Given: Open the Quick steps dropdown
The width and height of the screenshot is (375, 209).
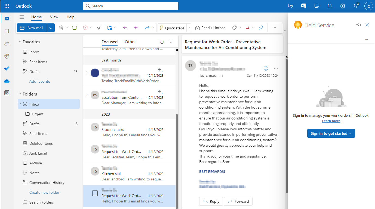Looking at the screenshot, I should [188, 27].
